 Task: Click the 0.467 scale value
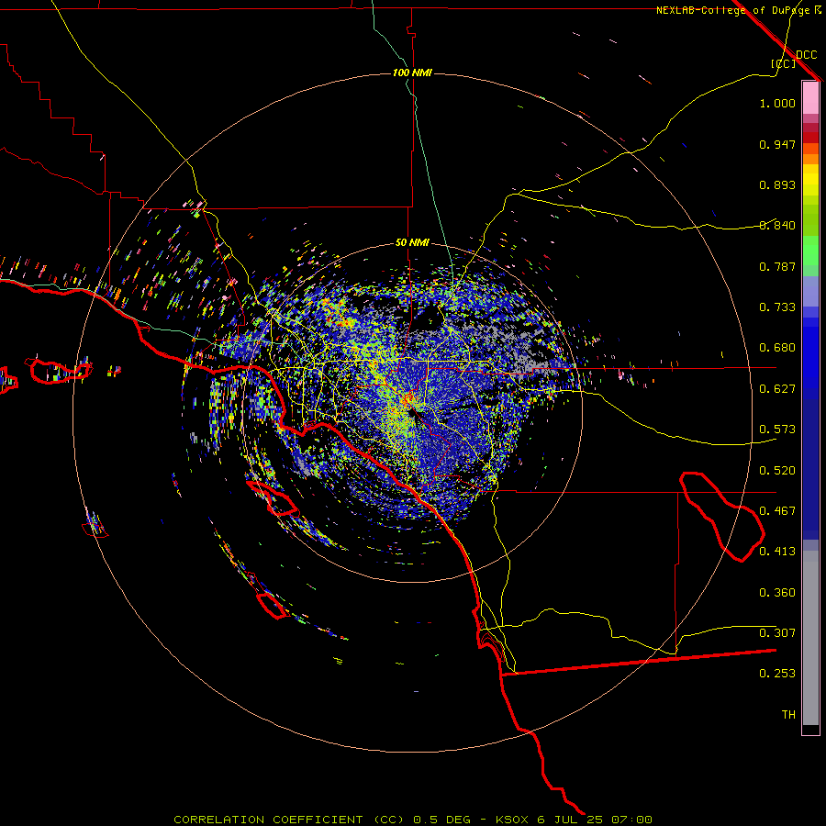(x=777, y=511)
